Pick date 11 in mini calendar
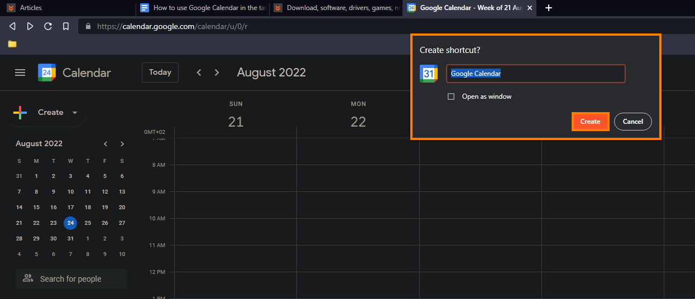 click(x=88, y=192)
